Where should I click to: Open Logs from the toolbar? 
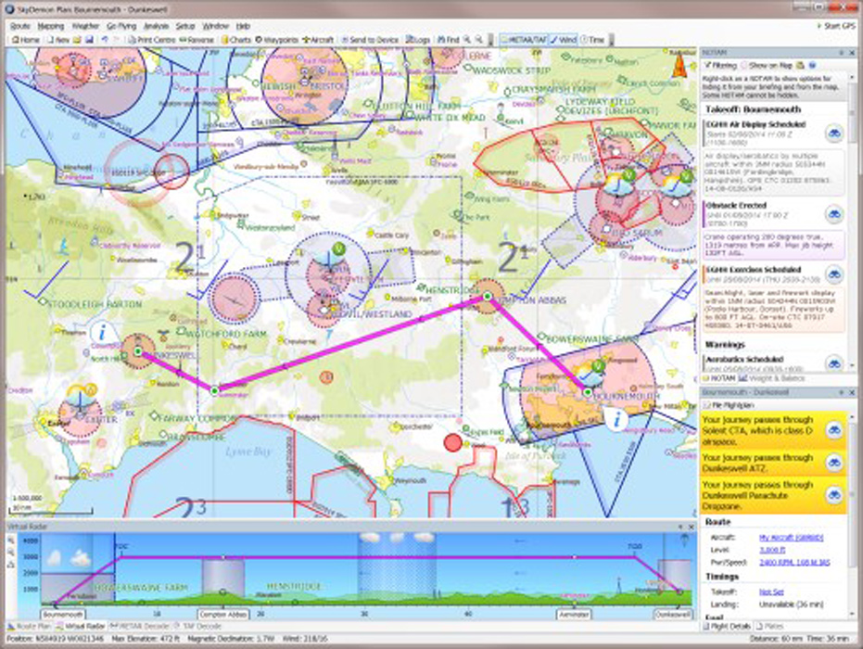(418, 40)
